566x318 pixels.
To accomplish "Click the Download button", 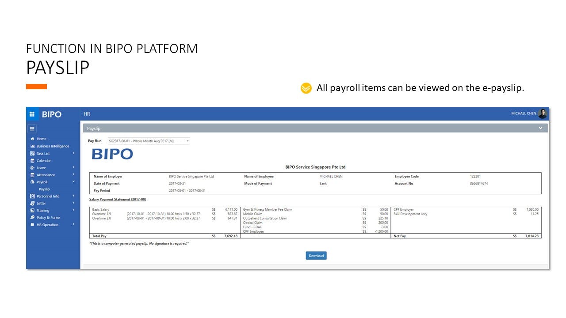I will click(x=316, y=255).
